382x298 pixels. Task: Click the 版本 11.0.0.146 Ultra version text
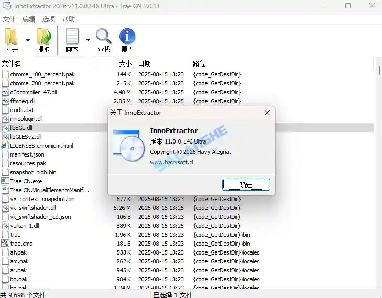pyautogui.click(x=178, y=141)
